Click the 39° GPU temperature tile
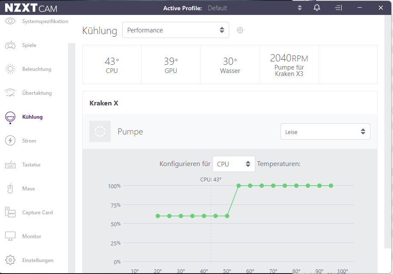 pos(171,64)
